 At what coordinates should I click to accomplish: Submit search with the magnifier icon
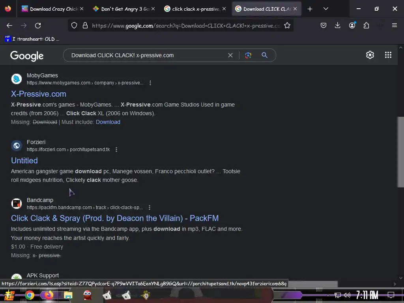point(264,55)
